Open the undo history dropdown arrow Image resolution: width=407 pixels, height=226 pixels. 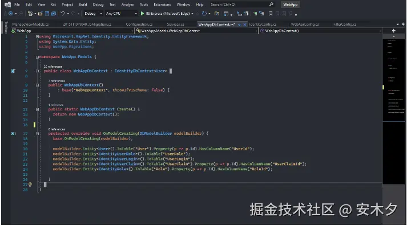(68, 14)
